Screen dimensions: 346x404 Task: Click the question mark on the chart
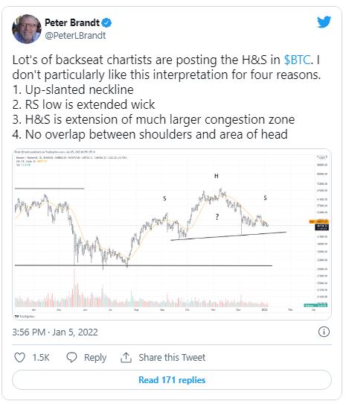pos(217,217)
